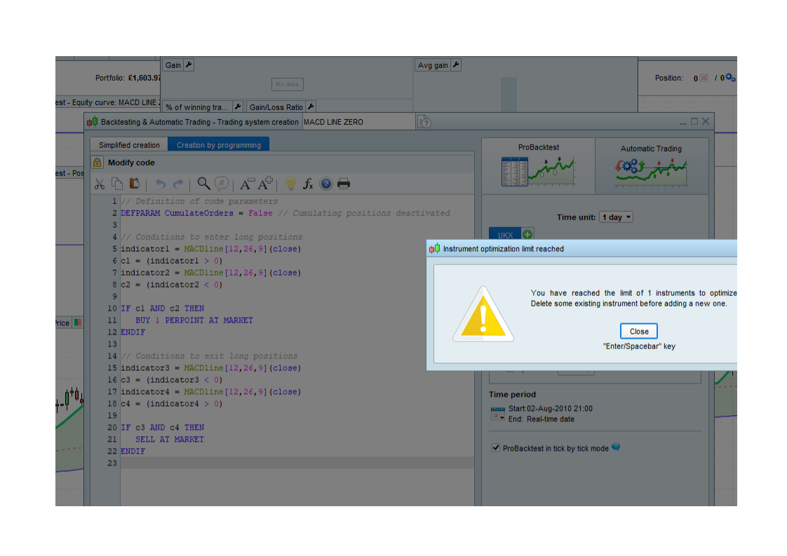Click the Gain statistic label
The width and height of the screenshot is (787, 556).
(173, 65)
